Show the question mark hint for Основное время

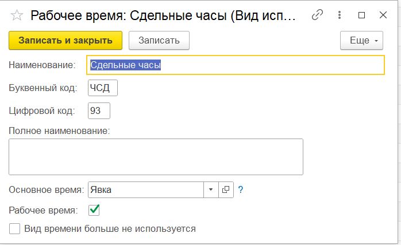click(x=241, y=189)
